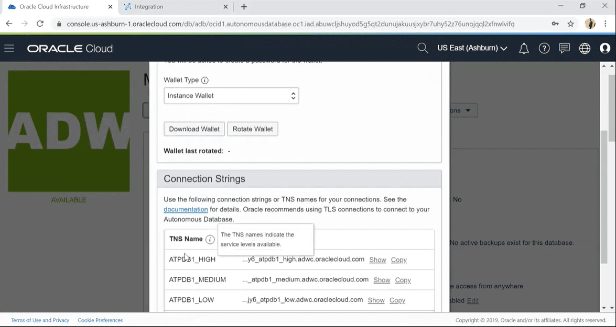616x327 pixels.
Task: Open Terms of Use and Privacy link
Action: point(40,320)
